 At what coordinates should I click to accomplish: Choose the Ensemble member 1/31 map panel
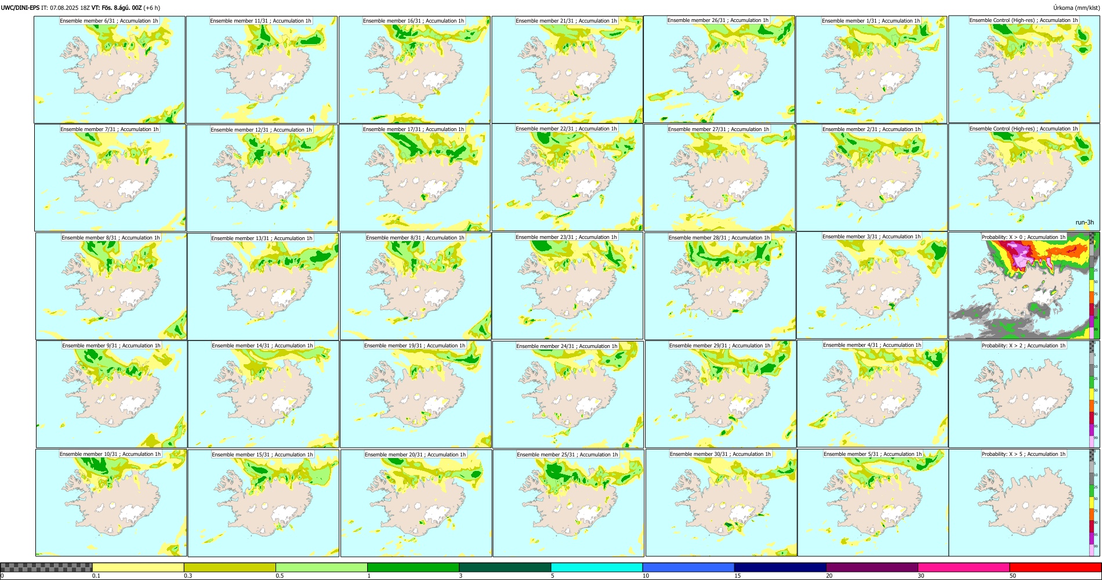click(871, 70)
